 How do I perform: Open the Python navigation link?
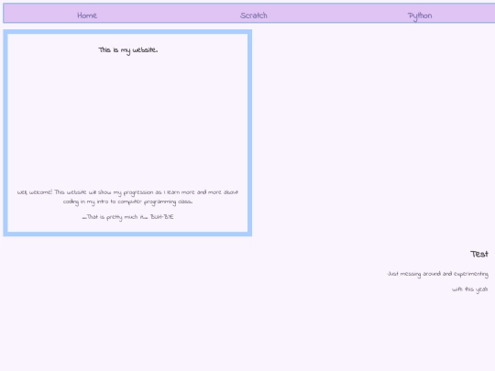[420, 16]
